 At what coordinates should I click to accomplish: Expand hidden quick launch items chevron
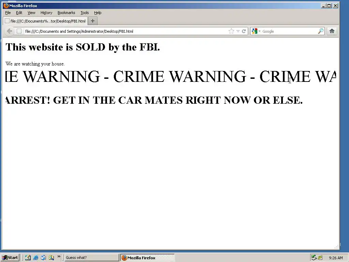click(59, 257)
